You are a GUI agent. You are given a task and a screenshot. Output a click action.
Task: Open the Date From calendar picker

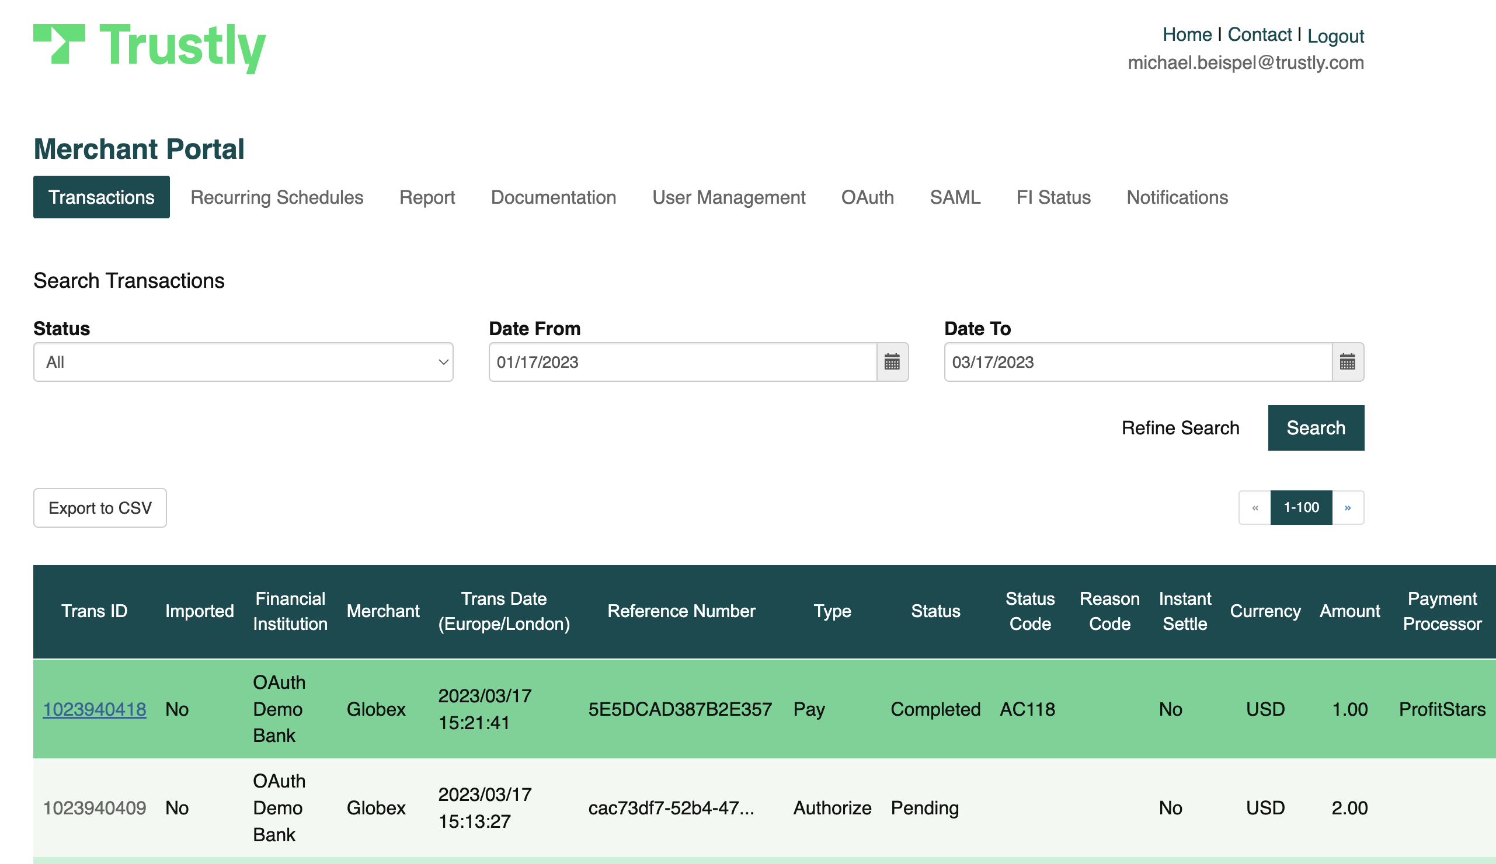pyautogui.click(x=892, y=362)
